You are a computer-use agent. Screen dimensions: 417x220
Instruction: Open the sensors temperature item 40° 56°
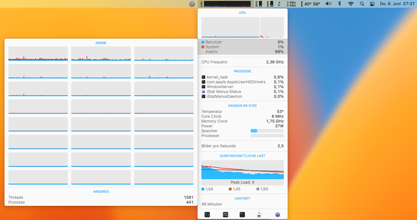[310, 4]
